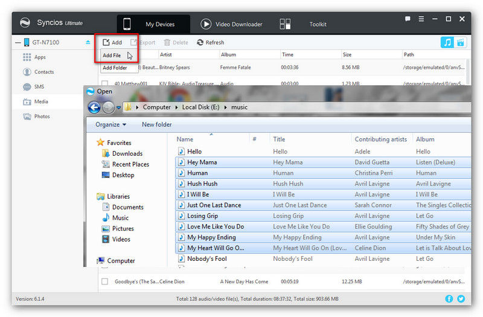Open the Facebook icon in status bar

point(449,298)
